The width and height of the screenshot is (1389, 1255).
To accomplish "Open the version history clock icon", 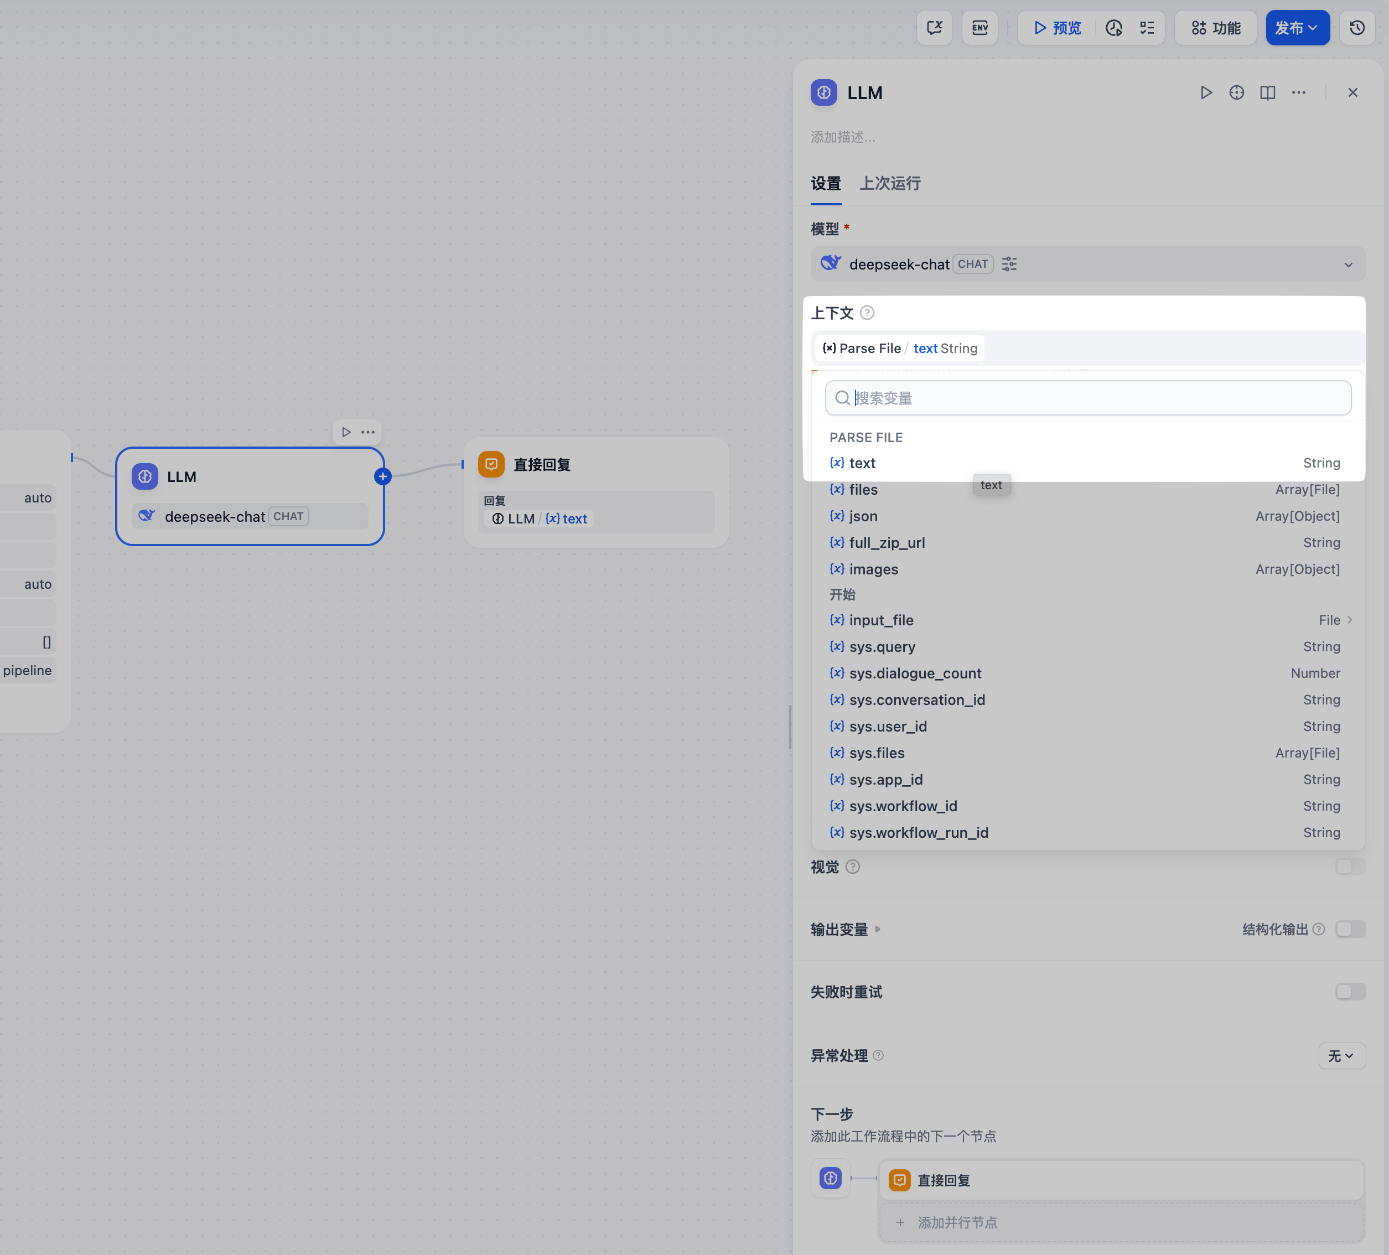I will click(x=1356, y=28).
